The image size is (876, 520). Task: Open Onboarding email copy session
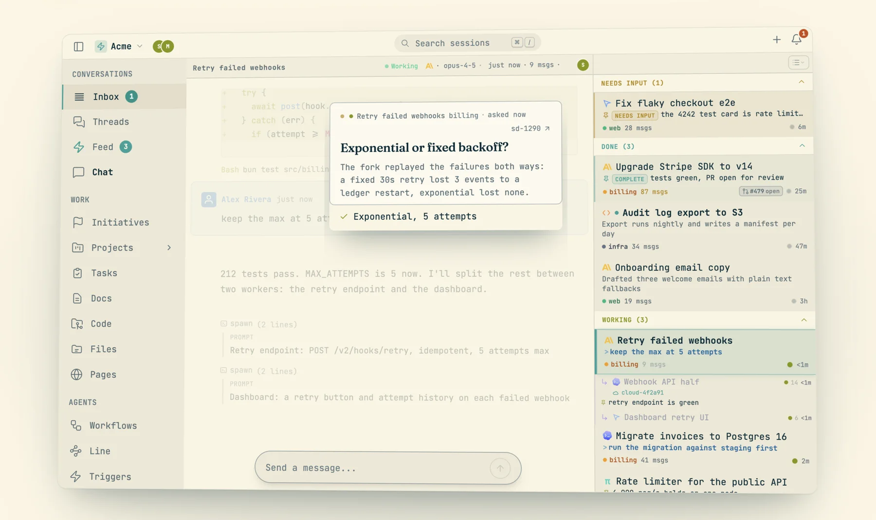(705, 284)
